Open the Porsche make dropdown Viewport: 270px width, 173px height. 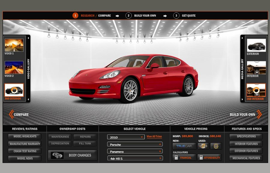(x=135, y=144)
